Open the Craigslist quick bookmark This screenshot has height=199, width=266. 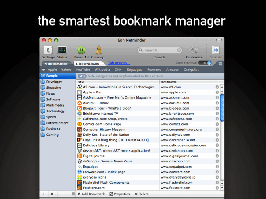[191, 70]
